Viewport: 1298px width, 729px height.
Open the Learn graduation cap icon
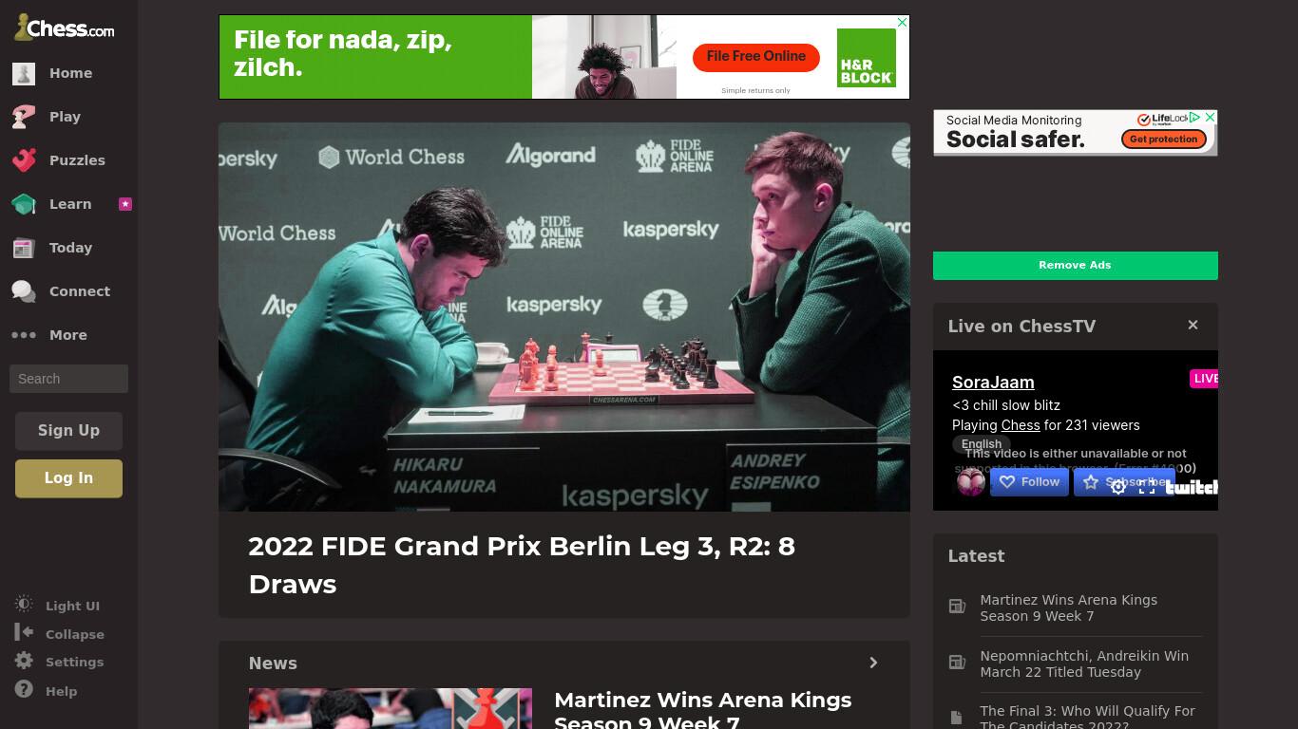24,204
